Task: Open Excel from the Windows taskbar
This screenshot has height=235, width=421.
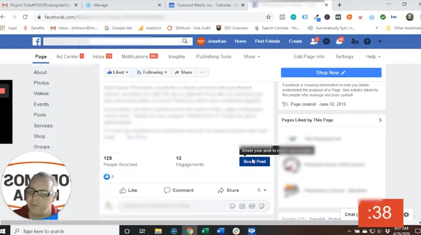Action: pyautogui.click(x=205, y=231)
